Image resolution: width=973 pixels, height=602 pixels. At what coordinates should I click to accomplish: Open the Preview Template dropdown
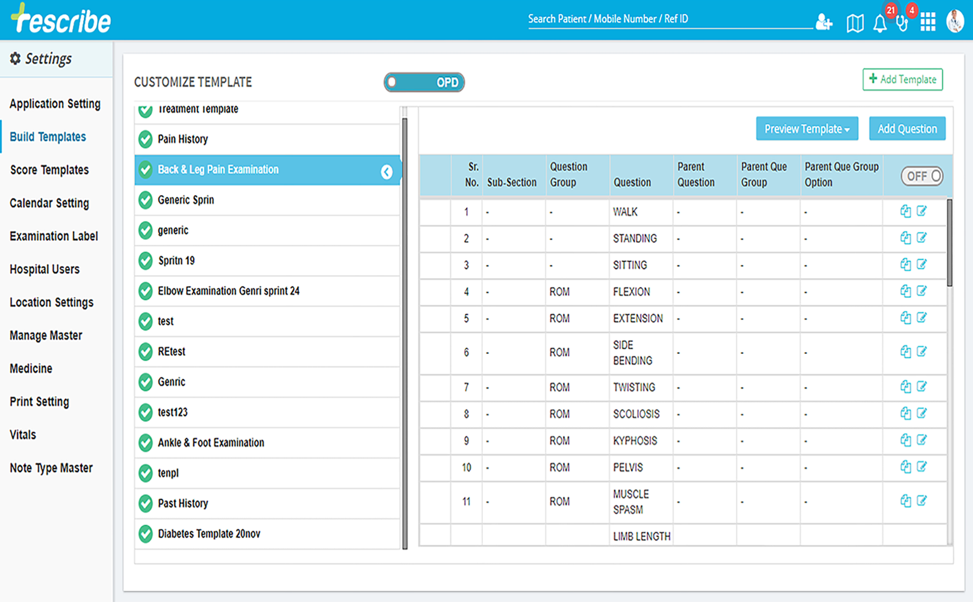click(x=807, y=129)
